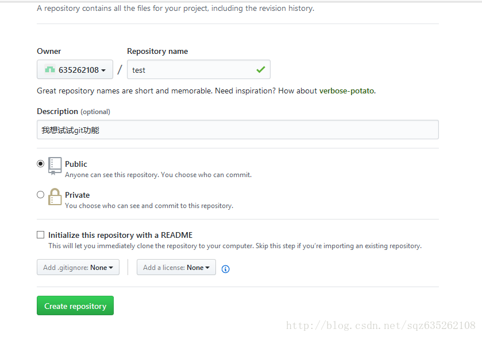Click the Repository name label
The height and width of the screenshot is (337, 482).
click(x=157, y=51)
